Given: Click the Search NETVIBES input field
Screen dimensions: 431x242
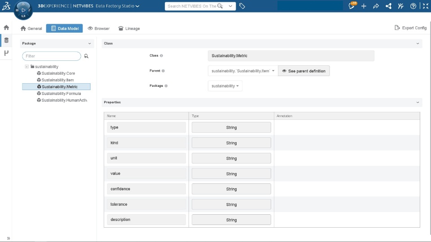Looking at the screenshot, I should (x=192, y=6).
